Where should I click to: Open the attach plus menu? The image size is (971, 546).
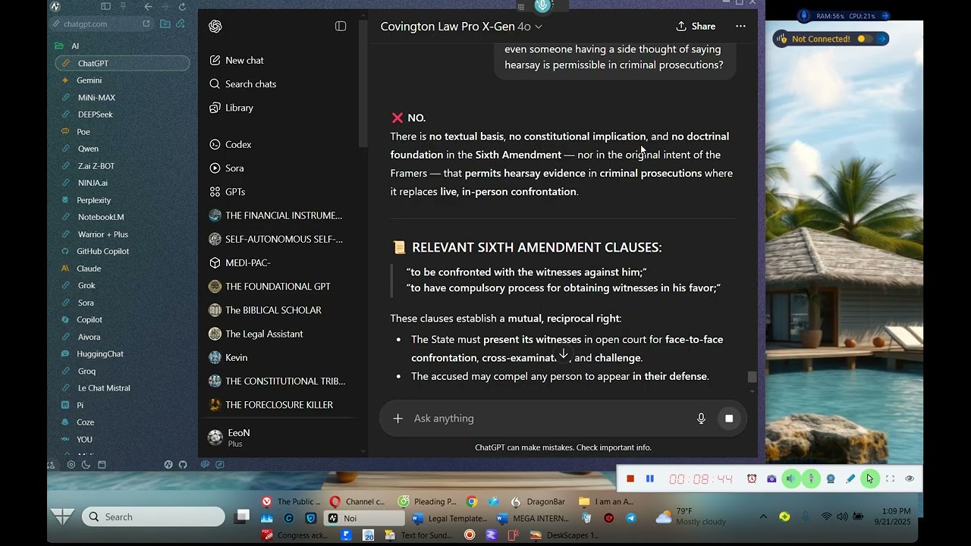(x=398, y=419)
